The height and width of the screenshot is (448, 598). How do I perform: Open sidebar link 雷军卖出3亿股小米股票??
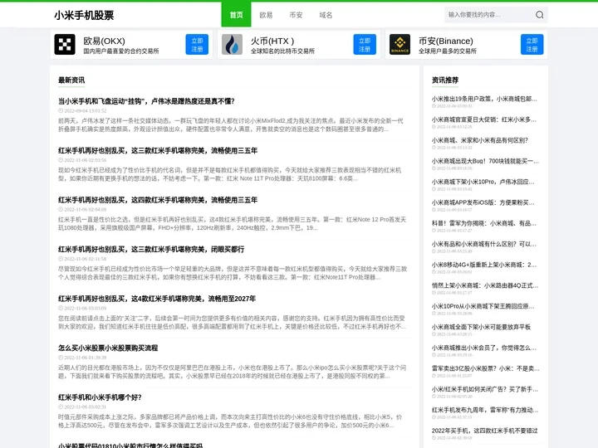[486, 368]
